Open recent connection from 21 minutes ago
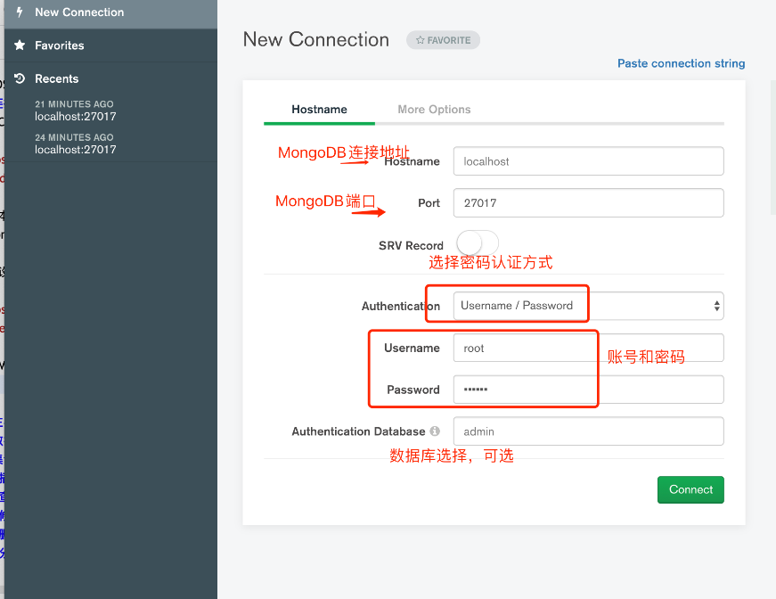The image size is (776, 599). click(75, 111)
